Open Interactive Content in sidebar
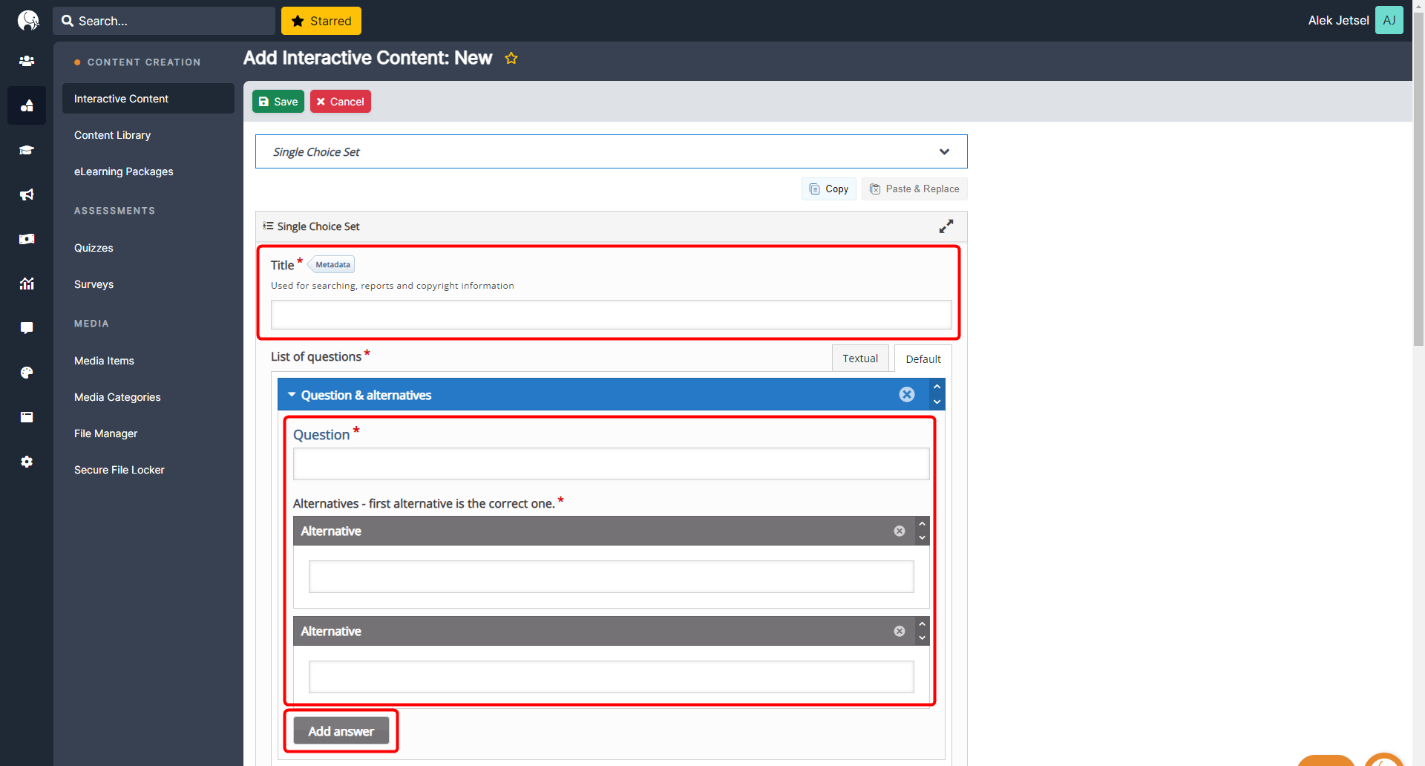The image size is (1425, 766). point(148,99)
